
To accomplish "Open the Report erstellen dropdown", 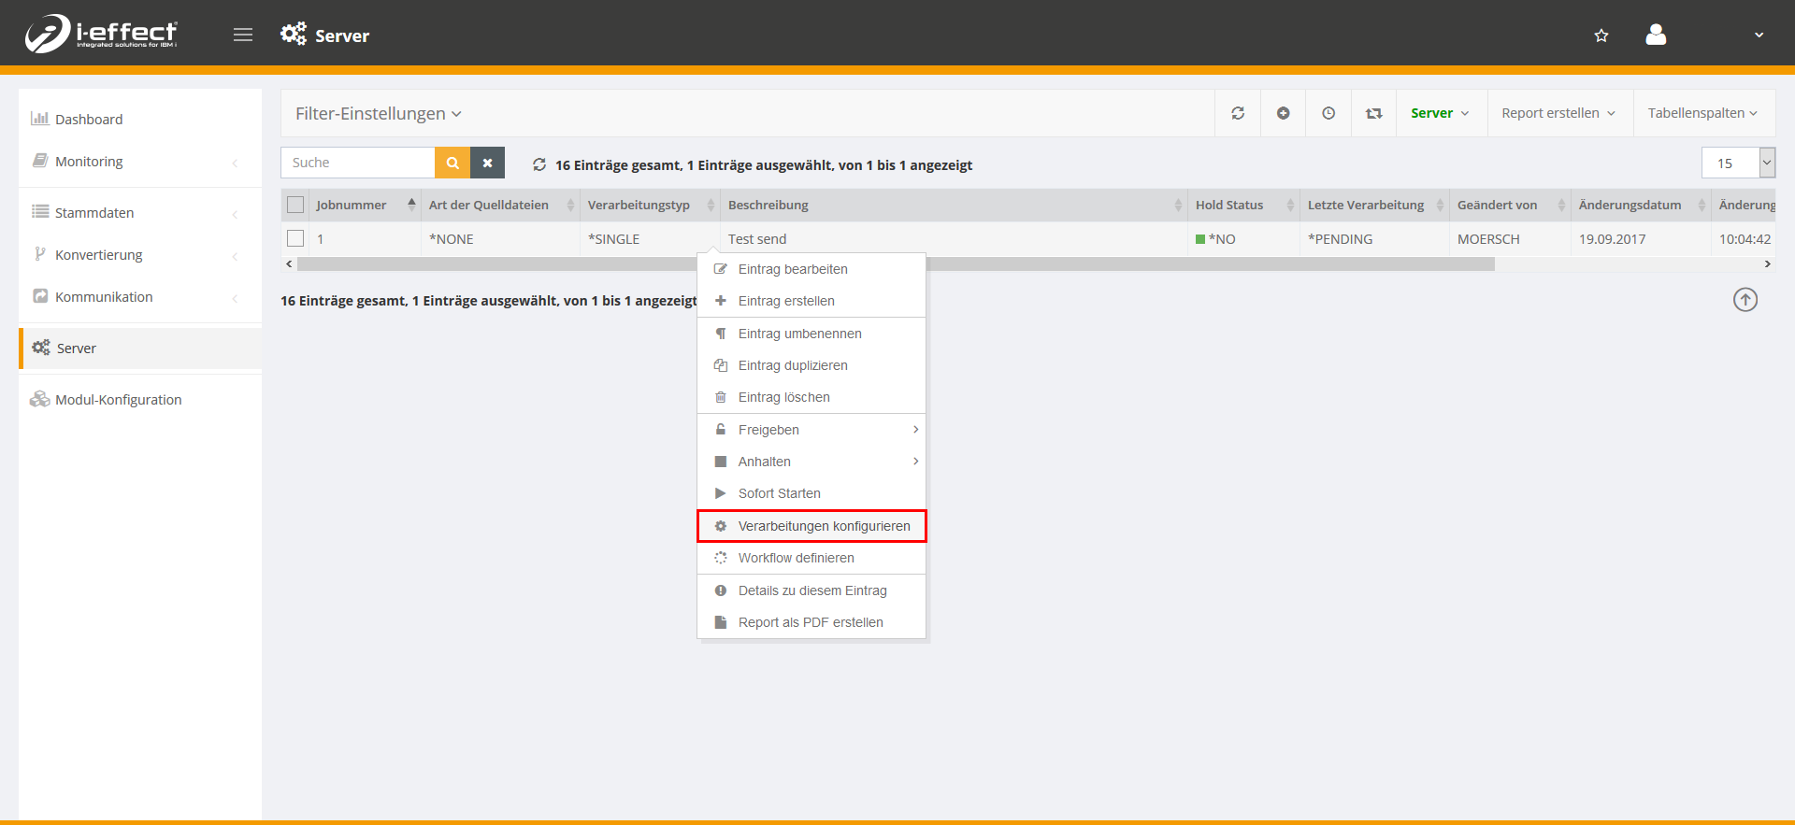I will (1558, 113).
